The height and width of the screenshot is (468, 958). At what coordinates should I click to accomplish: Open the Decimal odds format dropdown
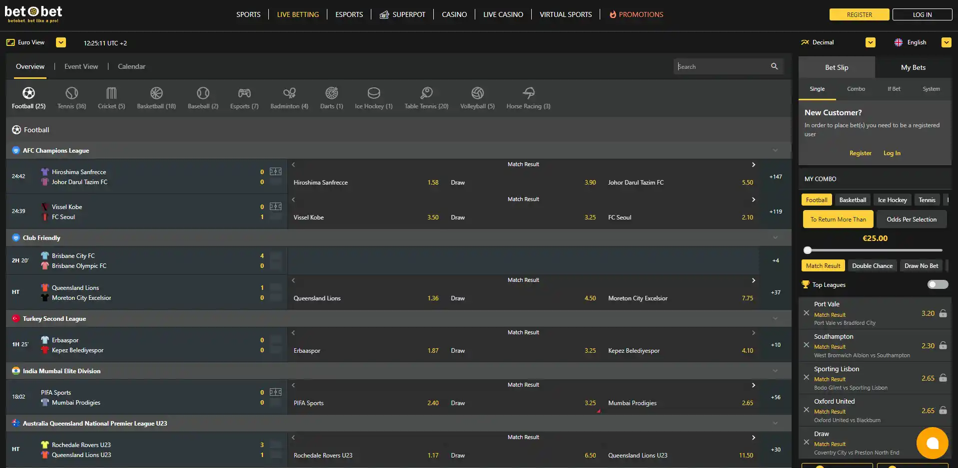pos(871,42)
